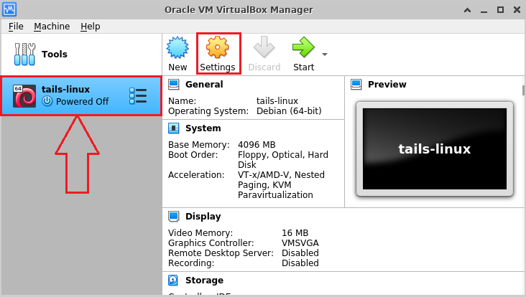Click the General section monitor icon
This screenshot has width=526, height=297.
pos(173,85)
